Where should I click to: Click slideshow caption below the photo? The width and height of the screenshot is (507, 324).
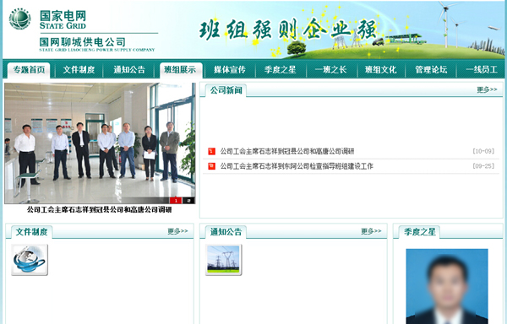99,210
